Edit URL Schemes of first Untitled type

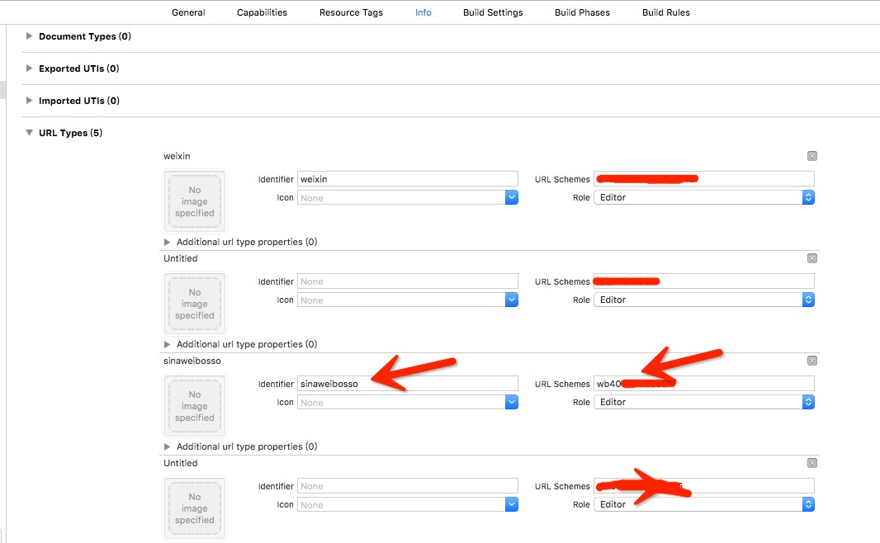tap(704, 281)
